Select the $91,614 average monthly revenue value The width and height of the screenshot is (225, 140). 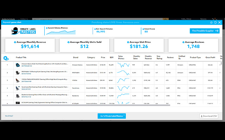coord(30,47)
